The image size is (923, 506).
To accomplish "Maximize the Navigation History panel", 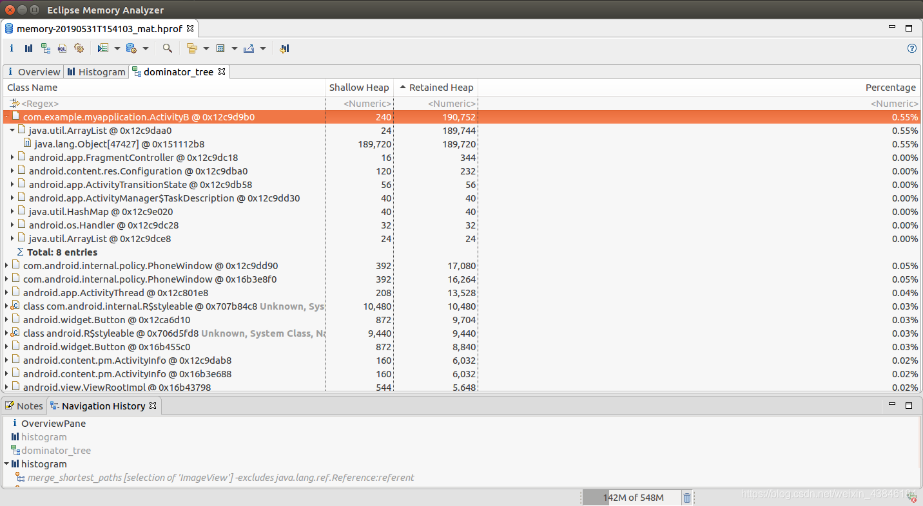I will 909,406.
